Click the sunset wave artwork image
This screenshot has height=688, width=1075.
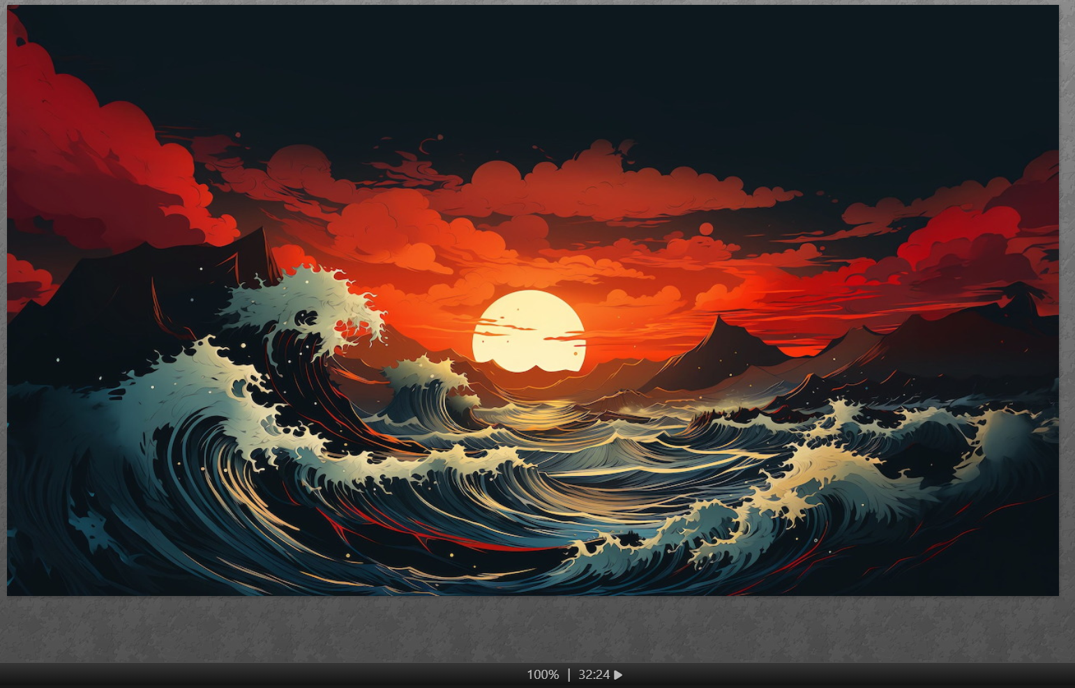tap(533, 300)
